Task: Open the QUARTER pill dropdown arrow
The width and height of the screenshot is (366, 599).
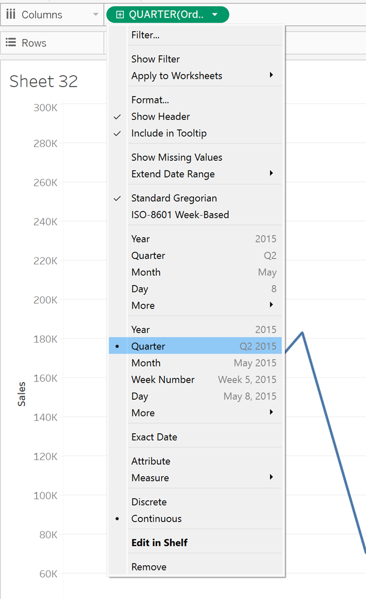Action: [214, 15]
